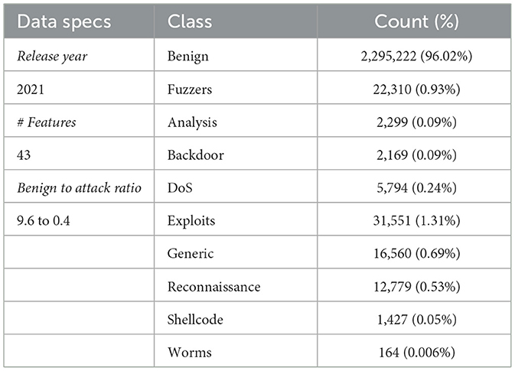This screenshot has width=515, height=371.
Task: Click the Shellcode class cell
Action: tap(195, 319)
